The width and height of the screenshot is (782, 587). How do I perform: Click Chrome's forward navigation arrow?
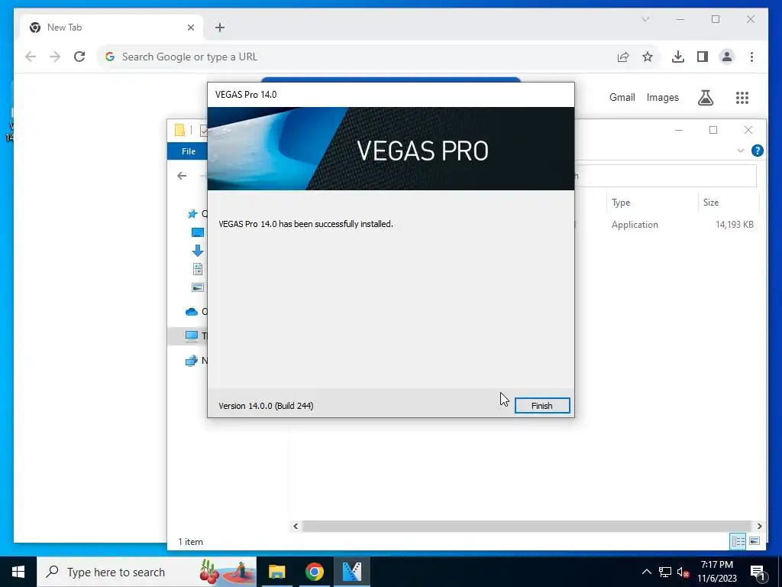click(x=55, y=57)
